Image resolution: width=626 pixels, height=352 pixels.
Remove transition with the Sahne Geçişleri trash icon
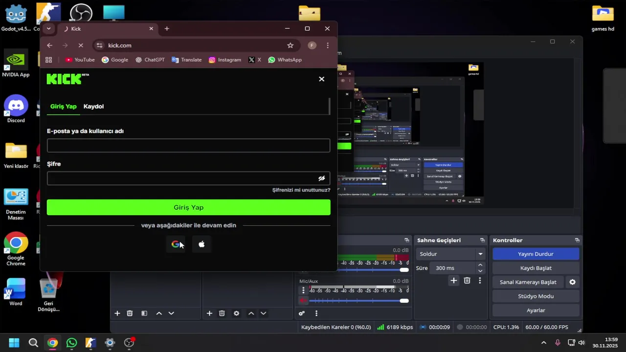[x=467, y=281]
